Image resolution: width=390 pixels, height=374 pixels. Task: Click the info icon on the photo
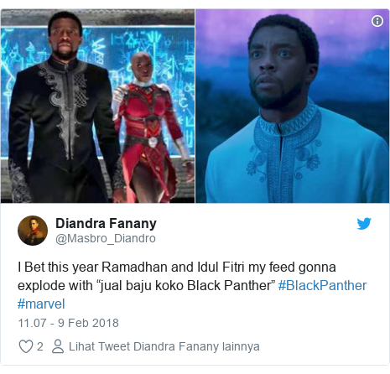click(x=377, y=21)
